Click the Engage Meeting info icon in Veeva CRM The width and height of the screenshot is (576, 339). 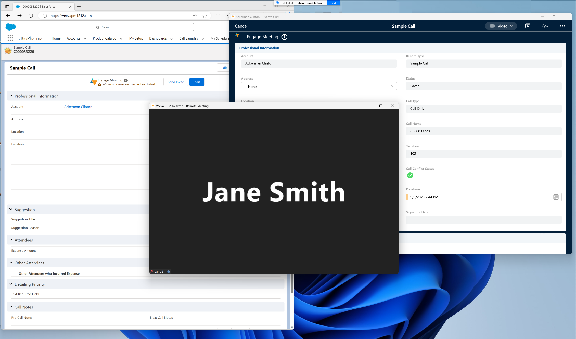click(284, 37)
